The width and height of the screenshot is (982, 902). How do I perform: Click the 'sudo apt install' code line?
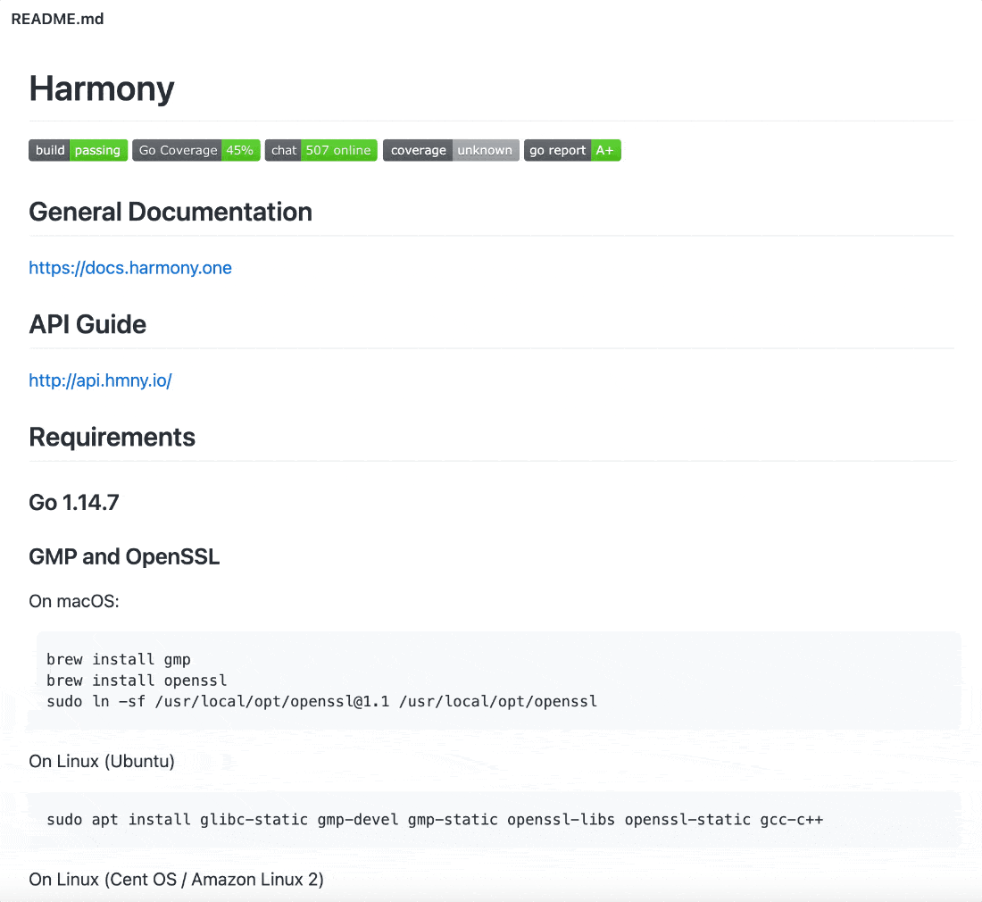point(436,820)
